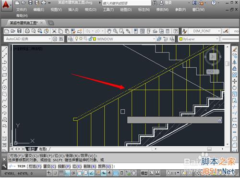Open the QuickCalc calculator icon
Viewport: 240px width, 178px height.
168,31
